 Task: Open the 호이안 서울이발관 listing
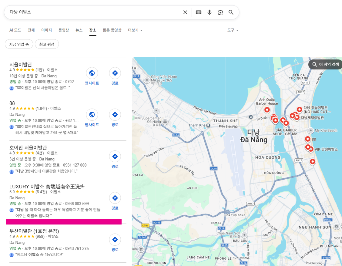28,148
